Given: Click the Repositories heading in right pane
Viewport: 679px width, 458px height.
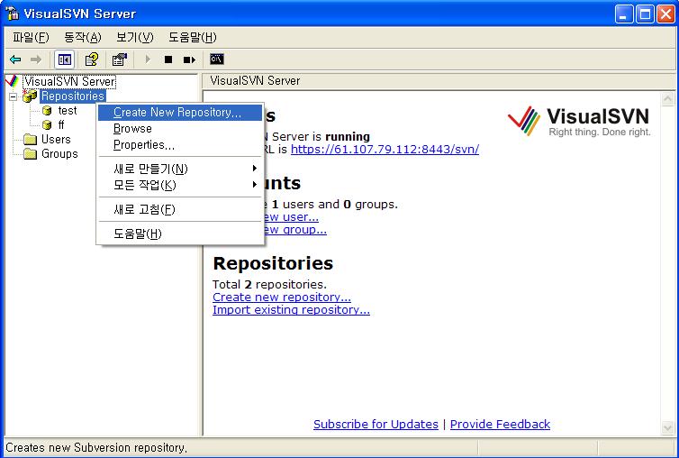Looking at the screenshot, I should point(273,263).
